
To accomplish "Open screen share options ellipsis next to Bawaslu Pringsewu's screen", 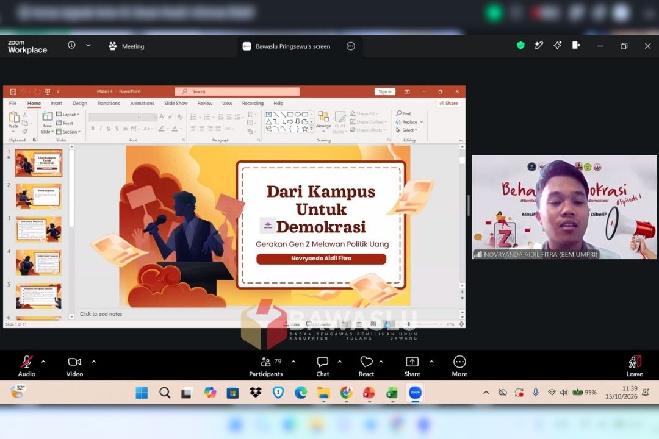I will pos(350,46).
